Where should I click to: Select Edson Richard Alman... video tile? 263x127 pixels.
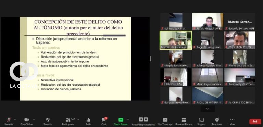coord(176,96)
